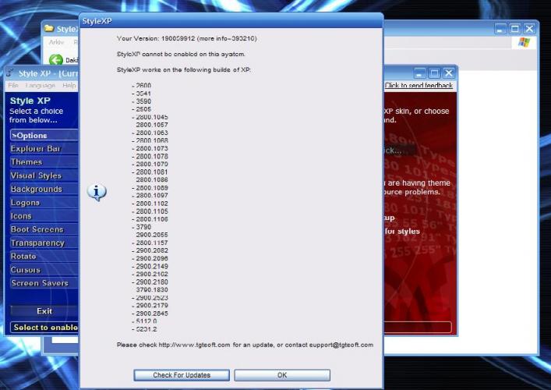This screenshot has height=390, width=551.
Task: Click the folder icon in Explorer's title bar
Action: [x=49, y=30]
